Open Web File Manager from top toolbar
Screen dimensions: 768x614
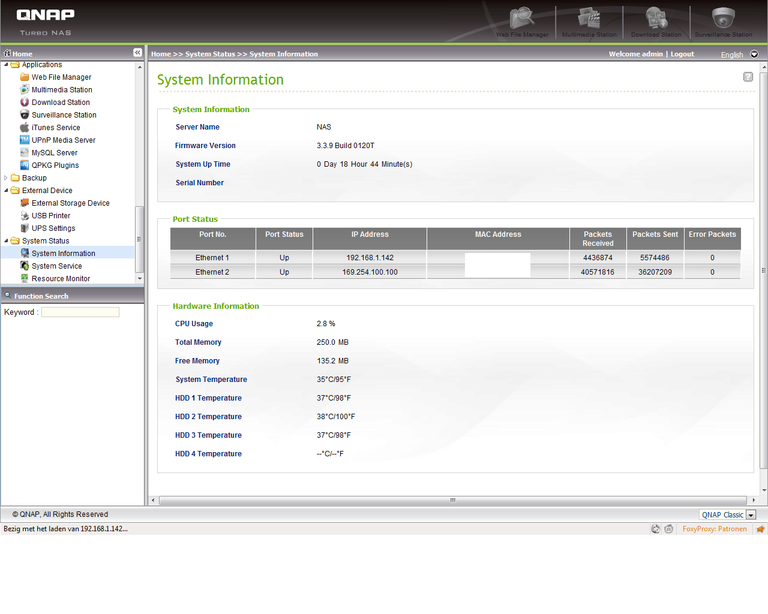(x=522, y=22)
